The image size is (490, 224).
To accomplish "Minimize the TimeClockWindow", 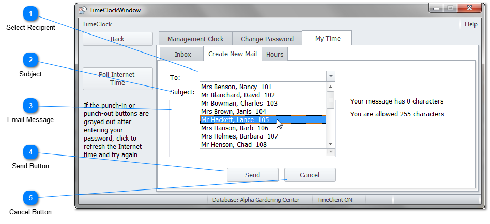I will point(436,8).
